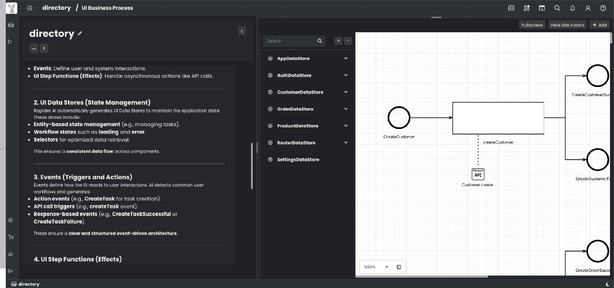Select OrderDataStore label
The image size is (614, 288).
295,109
